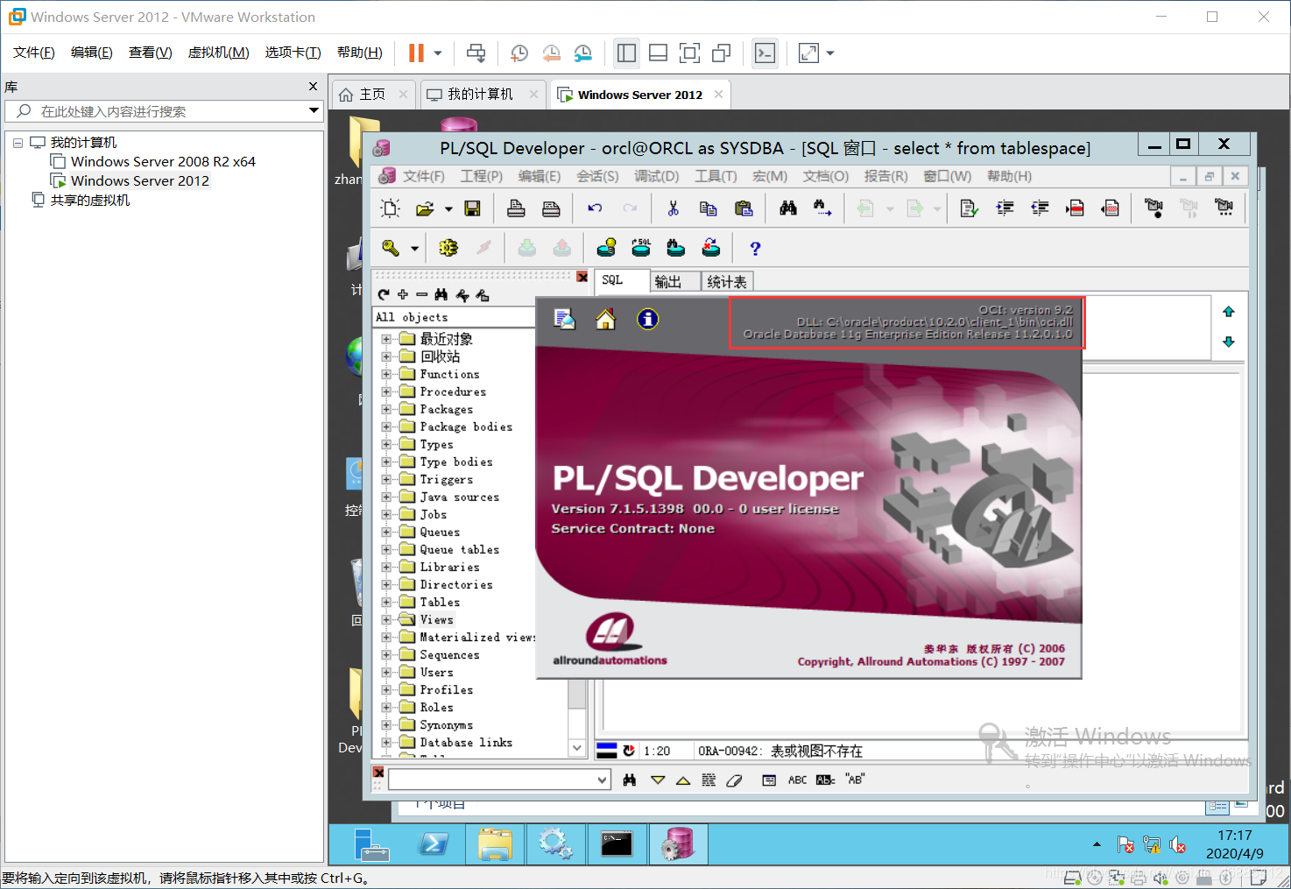Click the Find binoculars icon in main toolbar

point(788,208)
